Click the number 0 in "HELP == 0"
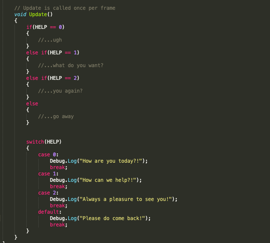The height and width of the screenshot is (243, 270). click(60, 27)
